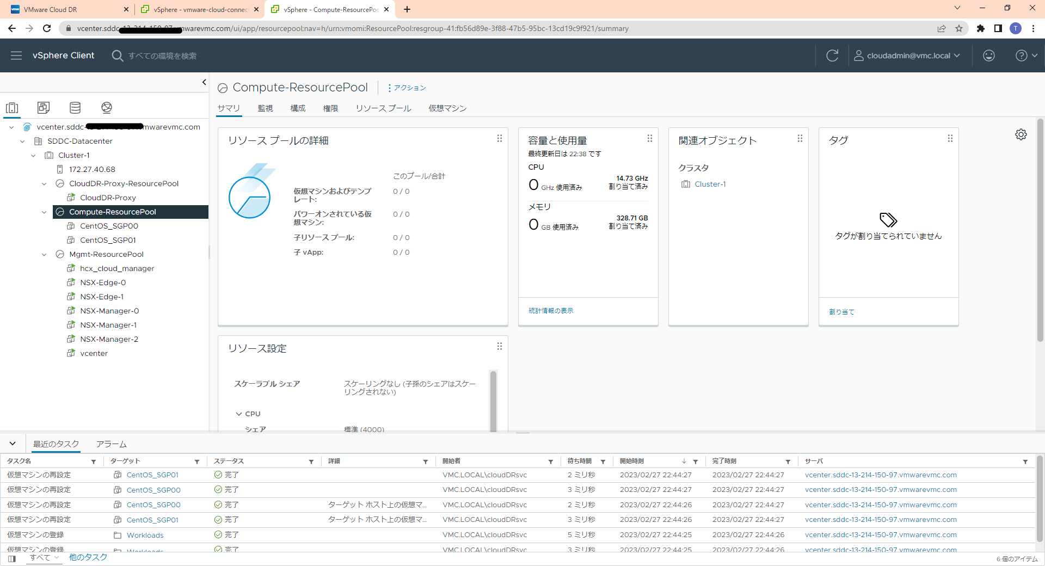Switch to アラーム tab
1045x566 pixels.
point(112,444)
